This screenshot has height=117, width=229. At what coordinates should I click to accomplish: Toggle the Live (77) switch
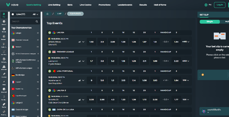[13, 14]
